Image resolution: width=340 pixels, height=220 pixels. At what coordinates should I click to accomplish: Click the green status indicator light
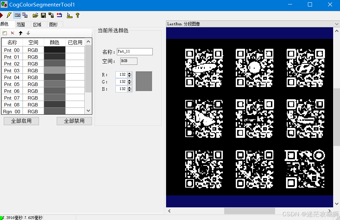pos(1,218)
